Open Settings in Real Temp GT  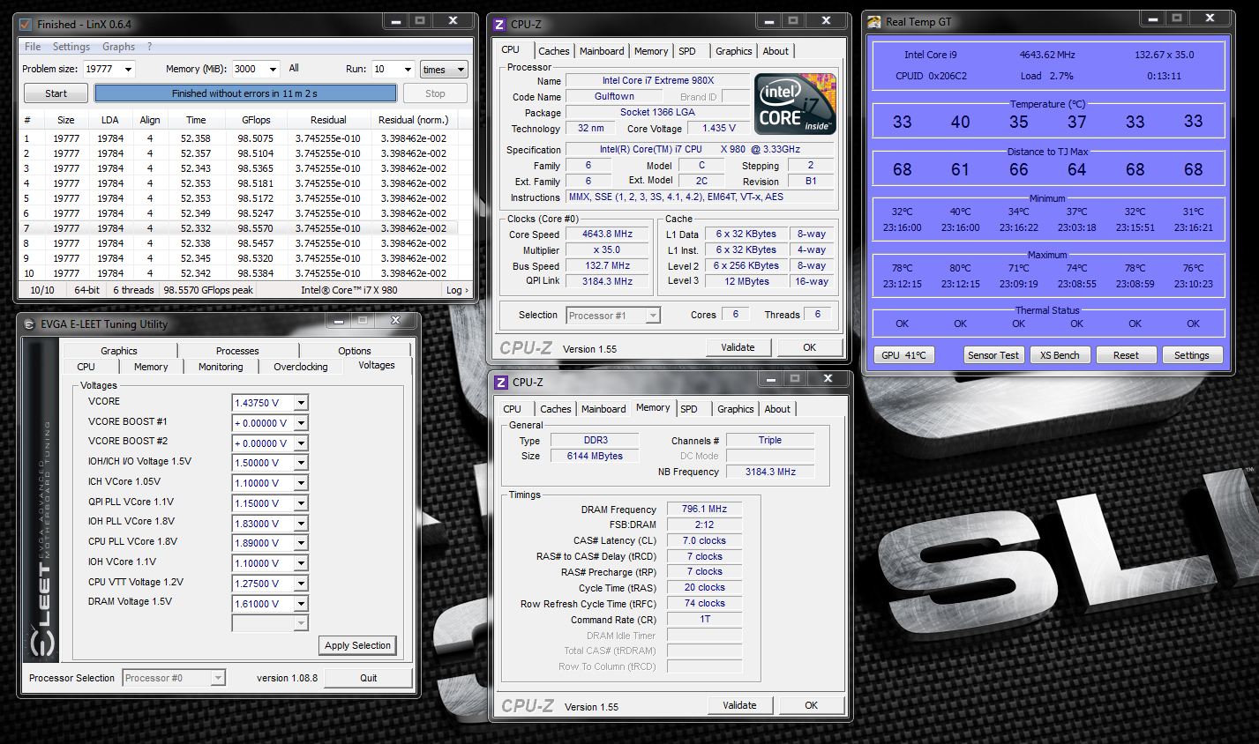click(x=1192, y=355)
